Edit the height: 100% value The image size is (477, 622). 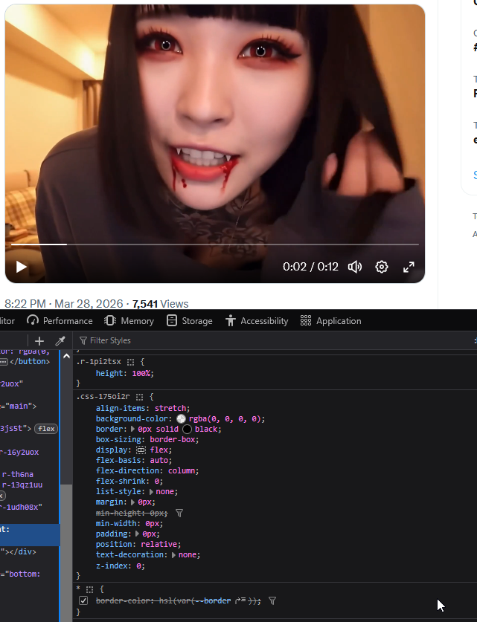(141, 373)
